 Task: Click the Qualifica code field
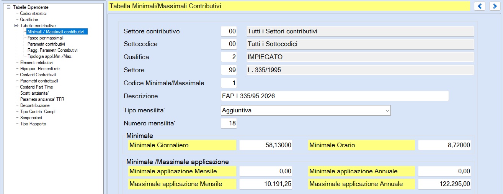click(x=229, y=57)
